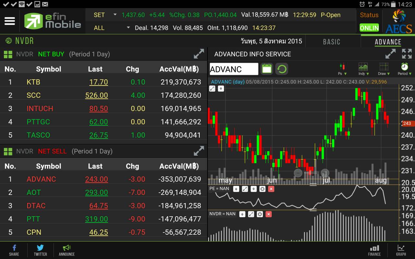Expand the NVDR indicator pane
Screen dimensions: 415x259
tap(251, 214)
